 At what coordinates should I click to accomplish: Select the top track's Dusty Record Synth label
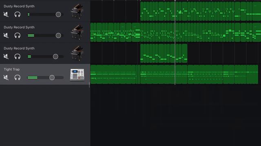[19, 6]
